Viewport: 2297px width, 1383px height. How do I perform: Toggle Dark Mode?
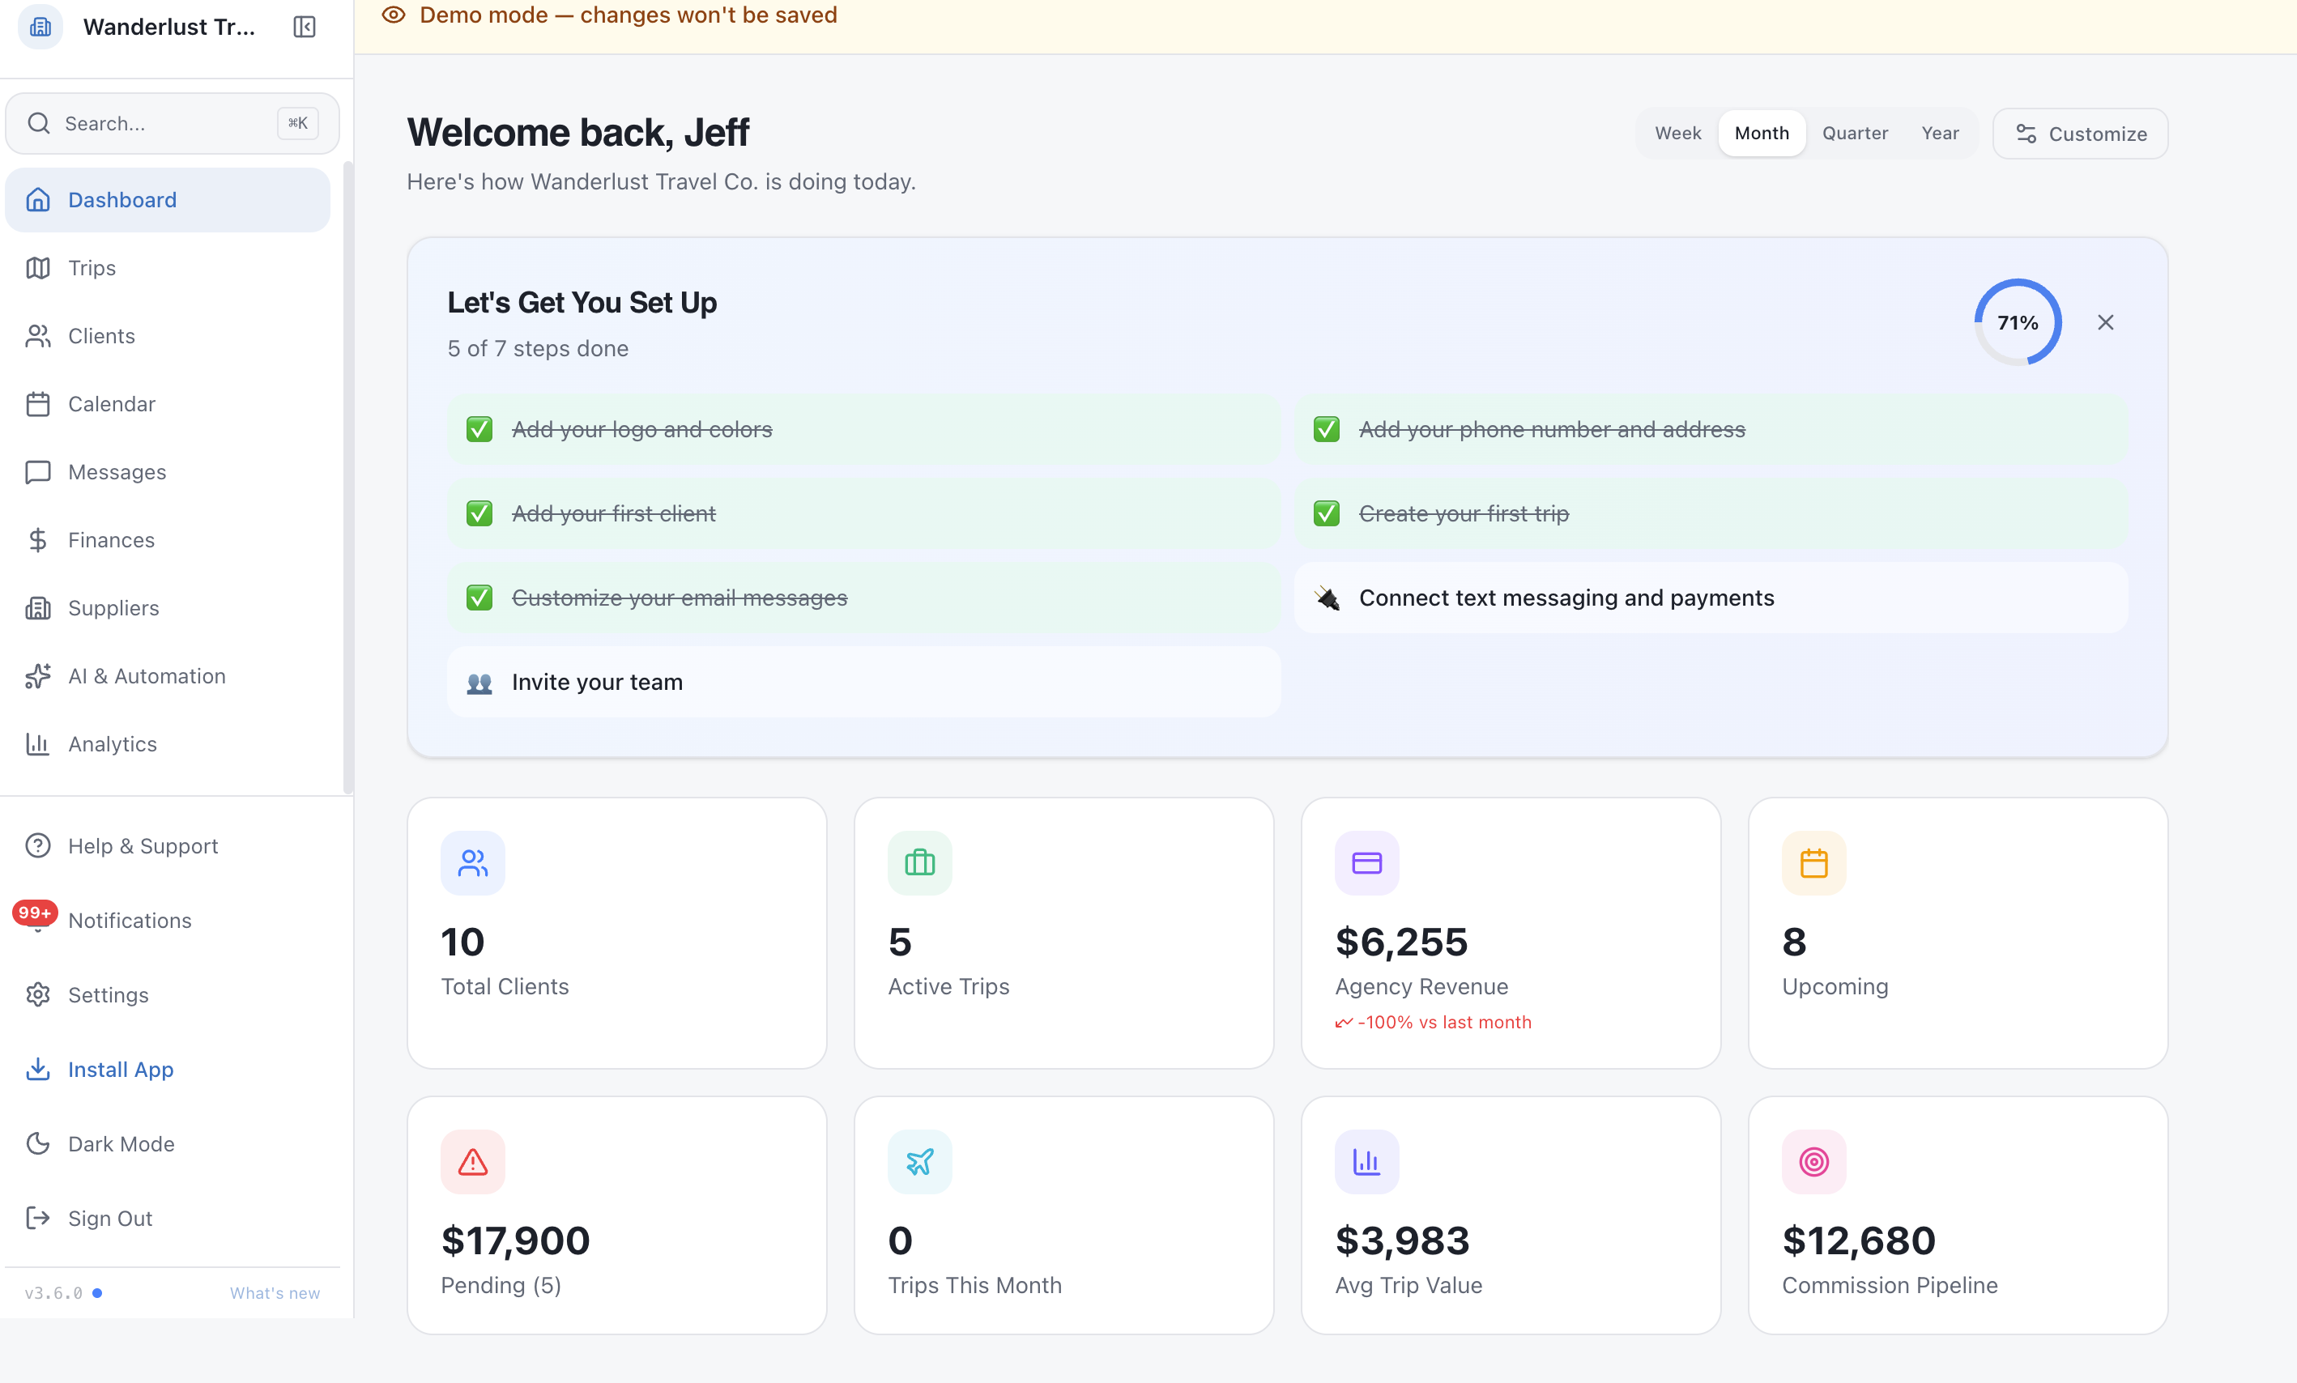(120, 1143)
